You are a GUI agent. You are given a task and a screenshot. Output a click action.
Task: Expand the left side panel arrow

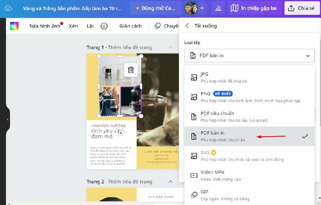pyautogui.click(x=7, y=119)
